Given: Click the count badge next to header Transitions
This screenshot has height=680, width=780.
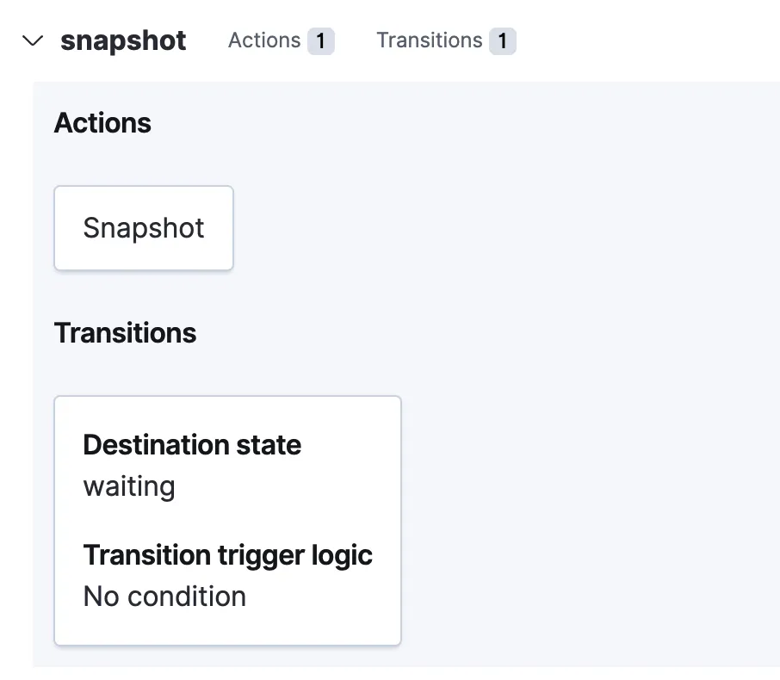Looking at the screenshot, I should pyautogui.click(x=503, y=41).
